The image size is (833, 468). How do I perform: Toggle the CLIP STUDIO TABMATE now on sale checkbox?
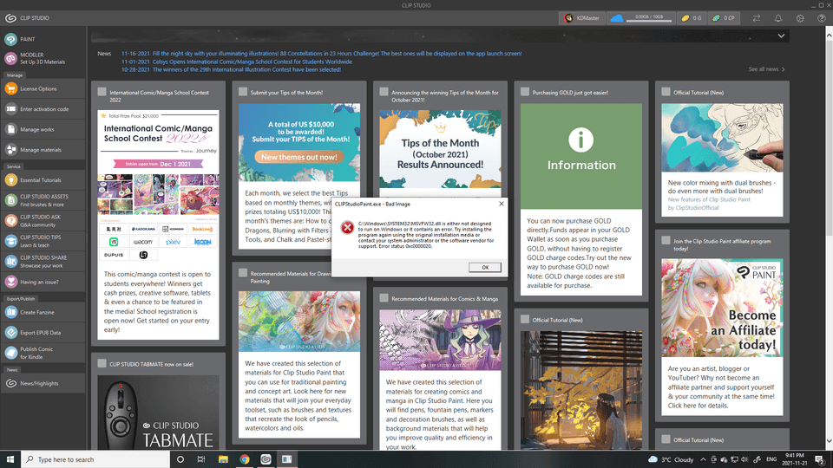(102, 364)
